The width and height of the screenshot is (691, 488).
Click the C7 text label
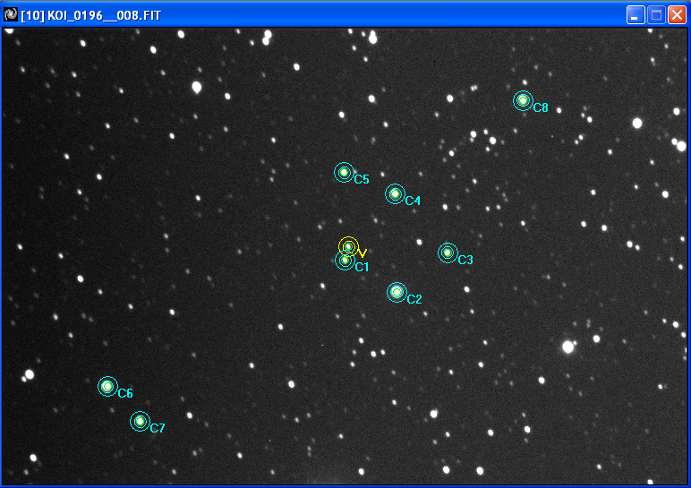pos(158,428)
